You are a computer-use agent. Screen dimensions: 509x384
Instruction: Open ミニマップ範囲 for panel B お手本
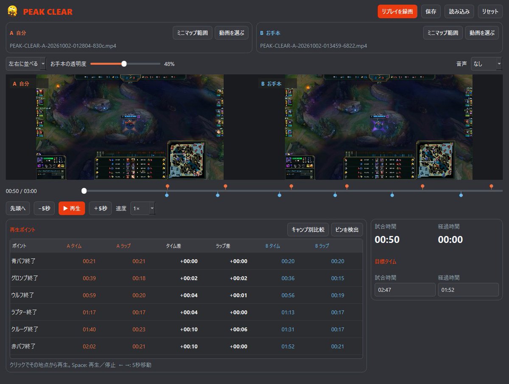click(x=443, y=33)
